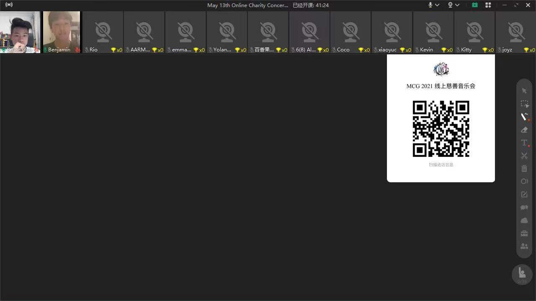Screen dimensions: 536x301
Task: Toggle xiaoyuc's muted microphone icon
Action: tap(376, 50)
